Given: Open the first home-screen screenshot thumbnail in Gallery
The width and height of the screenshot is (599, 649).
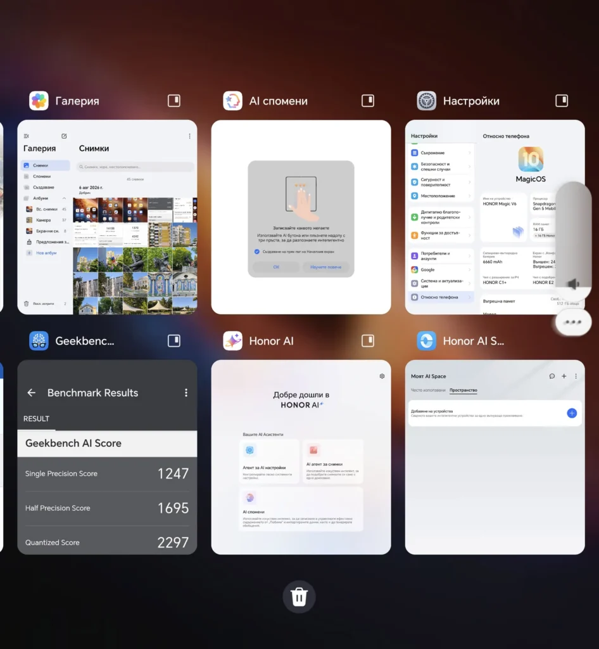Looking at the screenshot, I should coord(85,210).
